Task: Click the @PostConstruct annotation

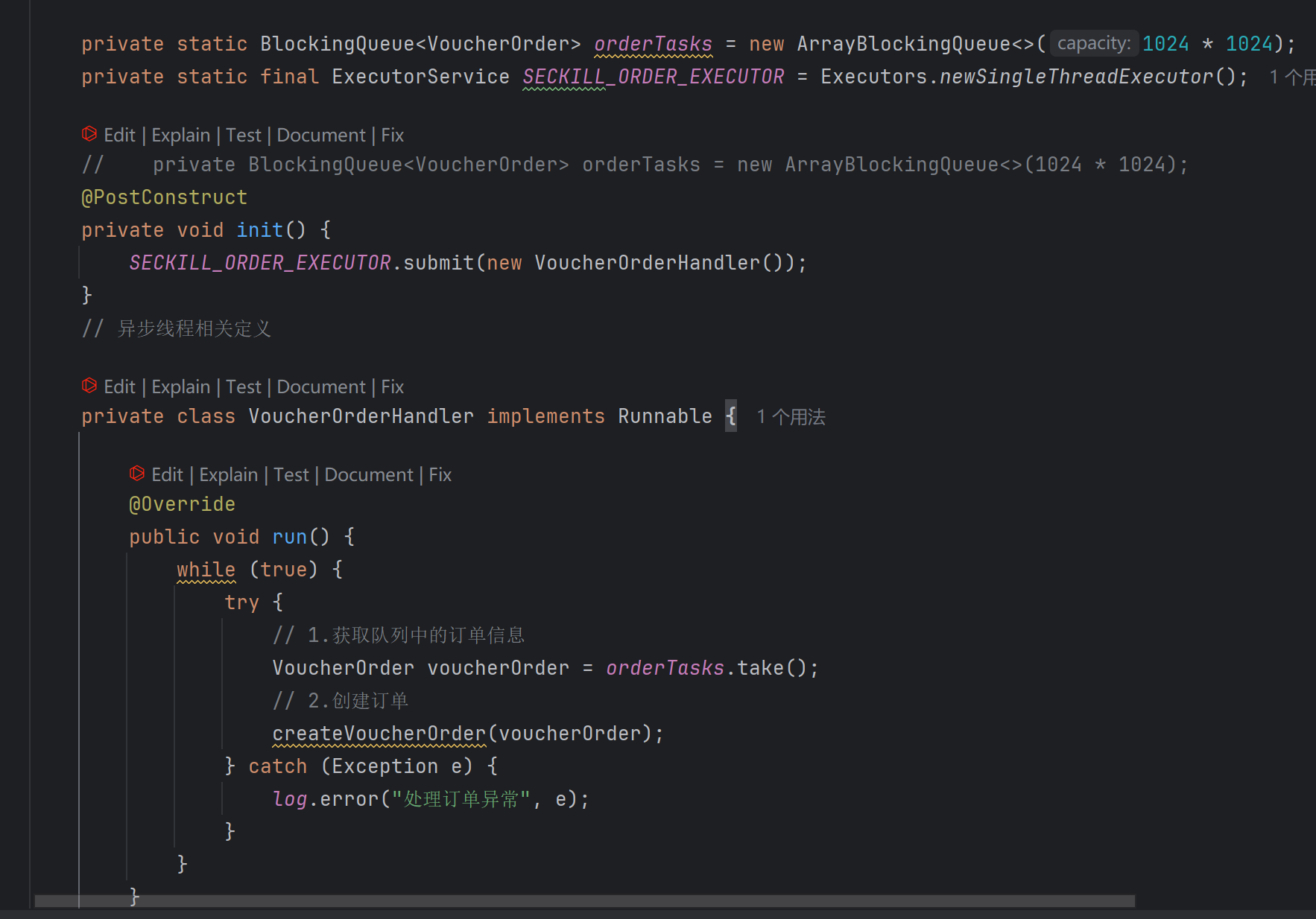Action: point(164,197)
